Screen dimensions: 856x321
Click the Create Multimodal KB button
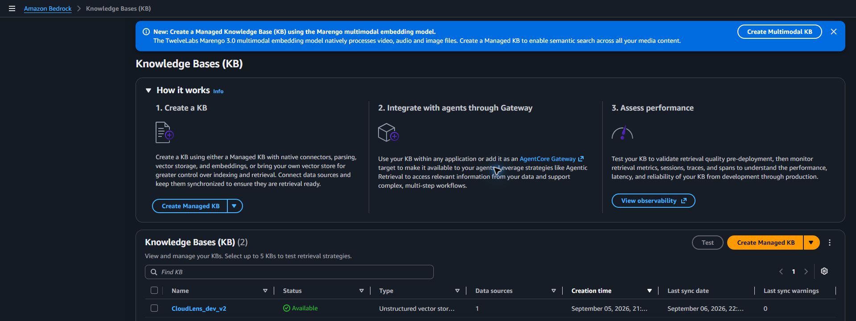[779, 32]
